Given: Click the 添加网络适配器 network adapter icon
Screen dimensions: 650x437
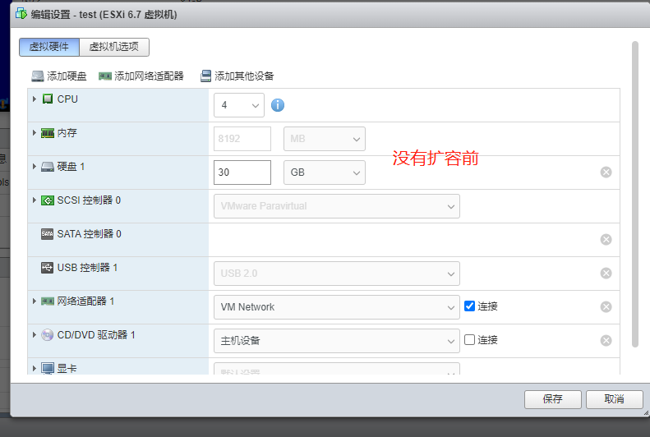Looking at the screenshot, I should pyautogui.click(x=105, y=76).
